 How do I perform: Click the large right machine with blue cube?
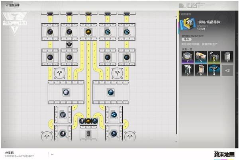pos(110,92)
